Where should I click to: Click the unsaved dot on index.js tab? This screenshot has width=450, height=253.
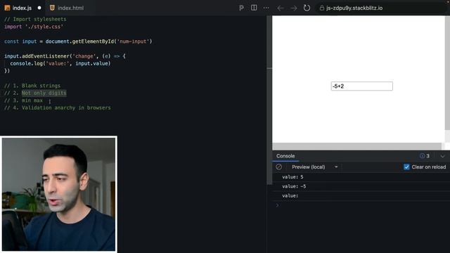pos(39,8)
